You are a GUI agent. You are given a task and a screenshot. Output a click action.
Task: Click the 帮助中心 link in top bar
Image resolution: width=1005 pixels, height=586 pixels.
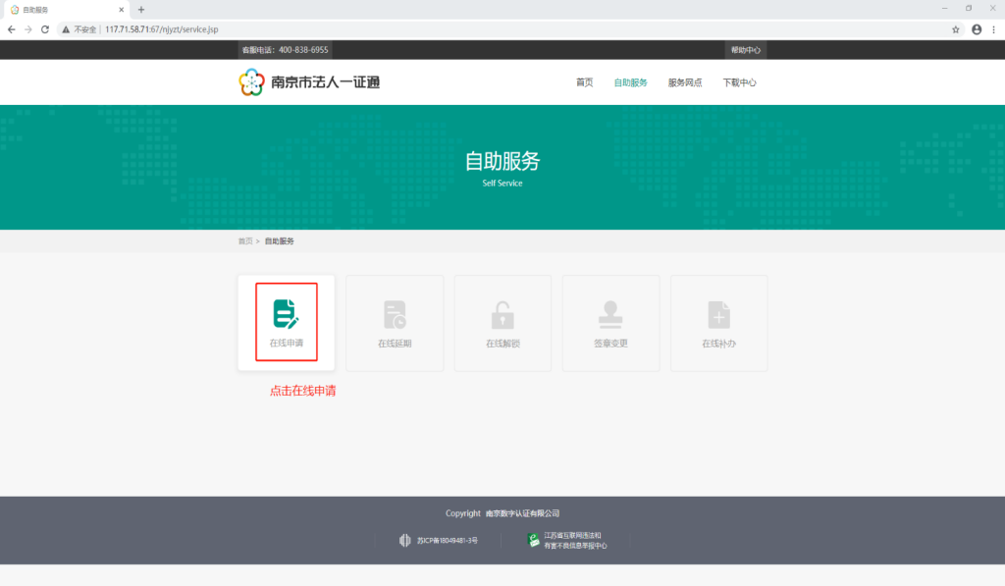pyautogui.click(x=745, y=49)
